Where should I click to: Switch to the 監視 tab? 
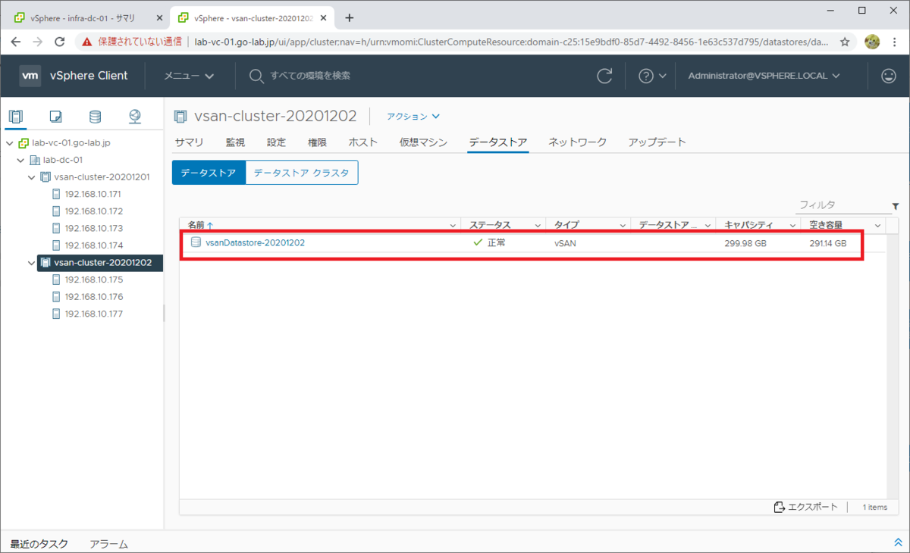coord(235,142)
